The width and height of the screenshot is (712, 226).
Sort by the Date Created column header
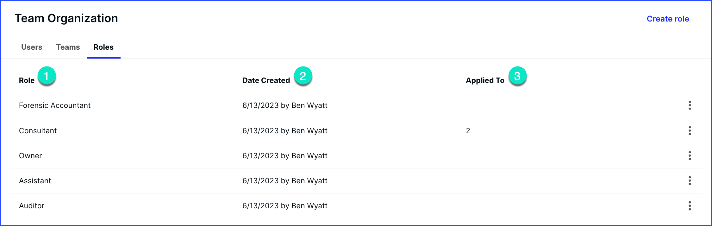point(266,80)
